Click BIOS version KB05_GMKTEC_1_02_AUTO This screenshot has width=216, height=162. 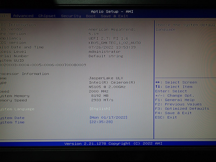(114, 43)
